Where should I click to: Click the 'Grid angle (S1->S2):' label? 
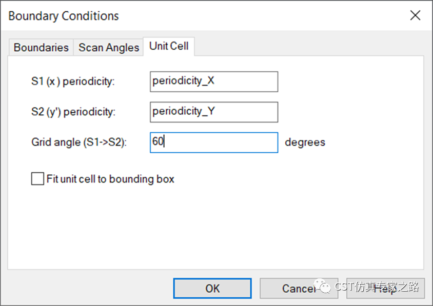click(79, 142)
